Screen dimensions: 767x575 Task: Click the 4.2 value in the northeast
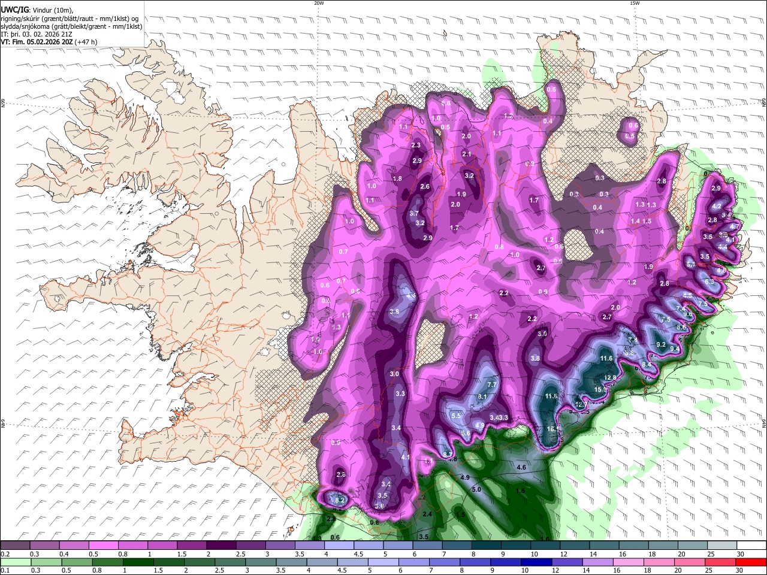717,206
